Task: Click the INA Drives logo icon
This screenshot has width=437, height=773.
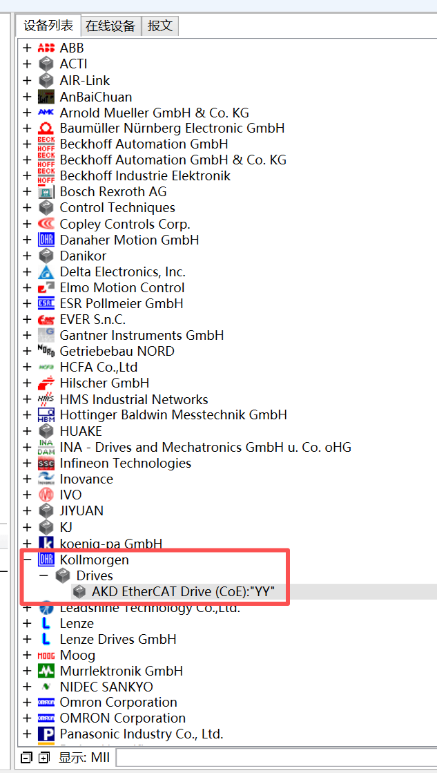Action: tap(46, 447)
